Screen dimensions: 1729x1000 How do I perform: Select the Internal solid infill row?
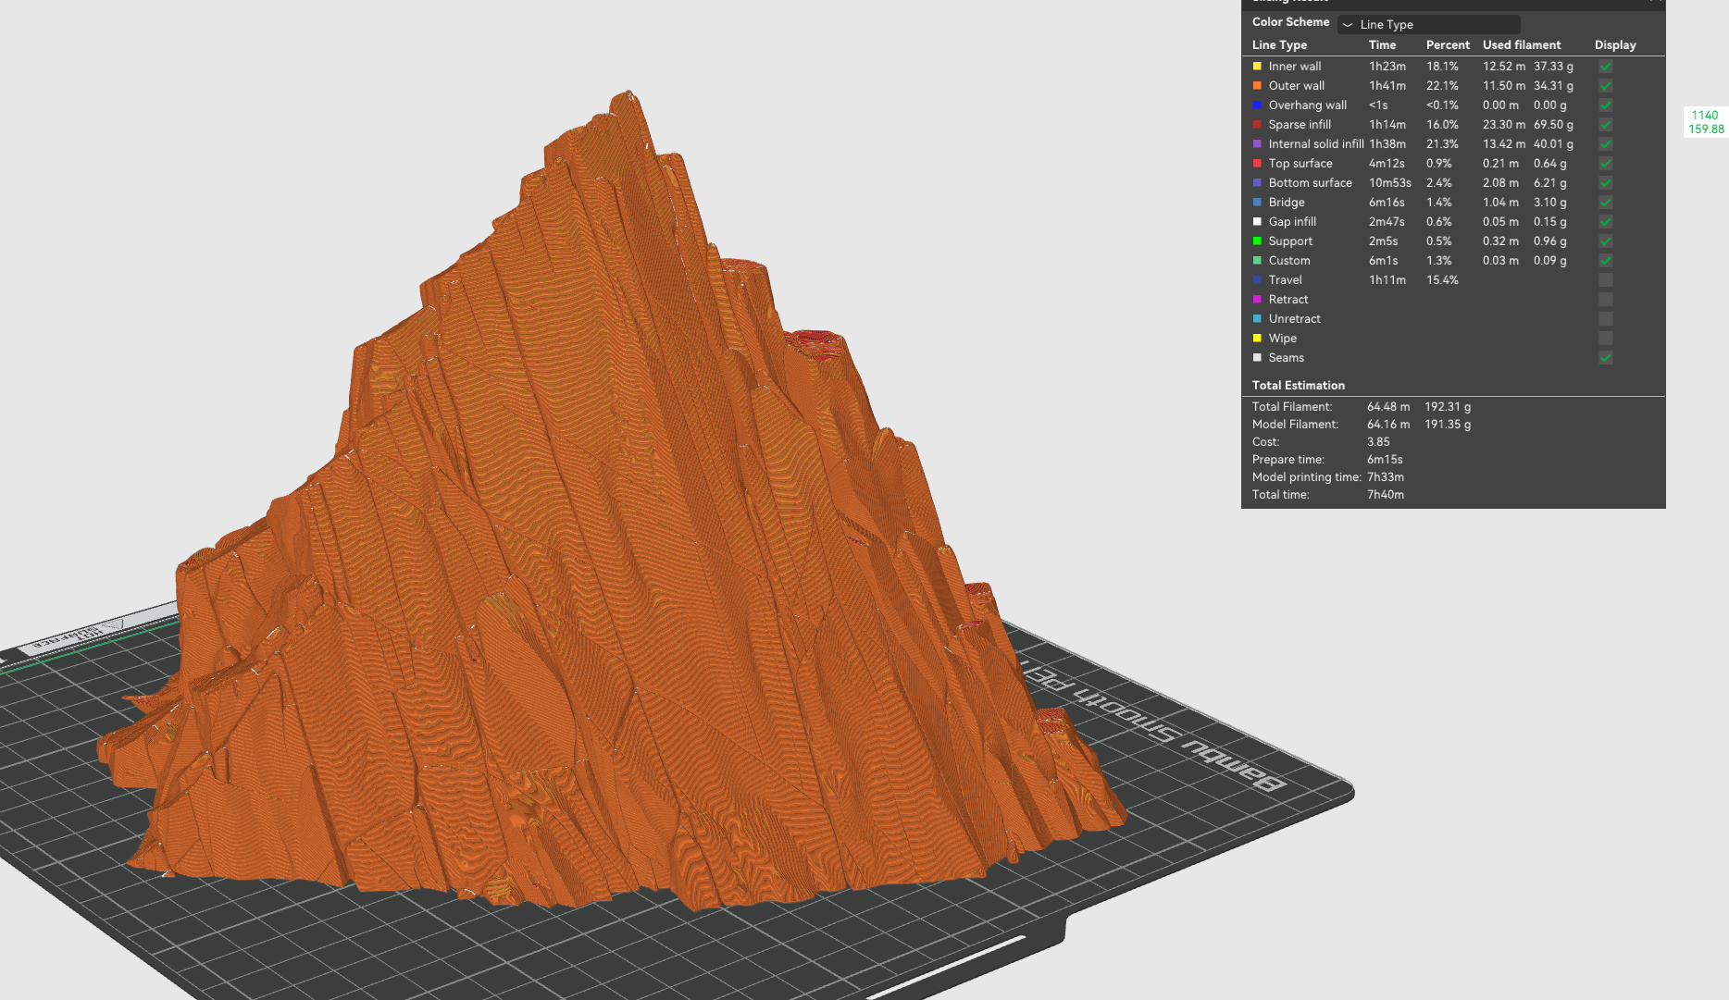[1452, 144]
